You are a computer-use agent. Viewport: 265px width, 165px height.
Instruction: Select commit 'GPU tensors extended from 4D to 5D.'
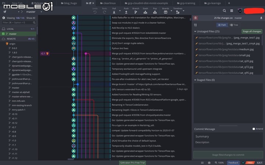131,89
